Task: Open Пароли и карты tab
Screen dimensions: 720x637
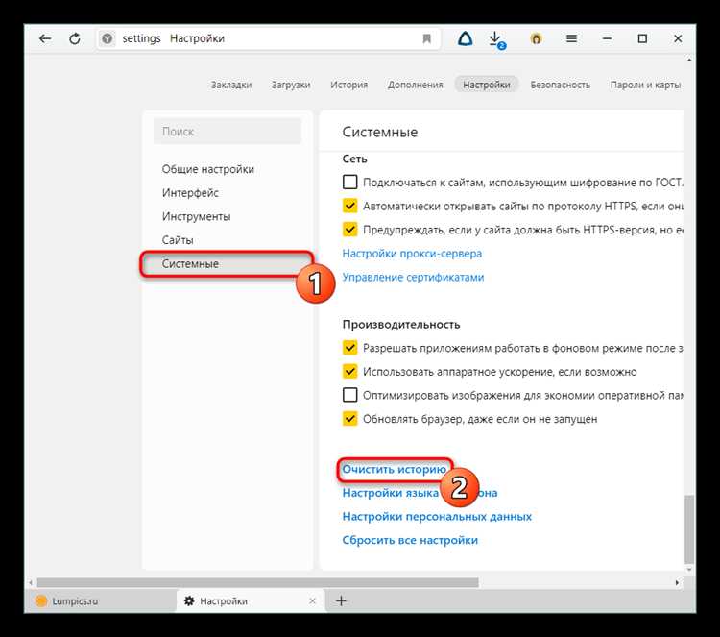Action: (645, 85)
